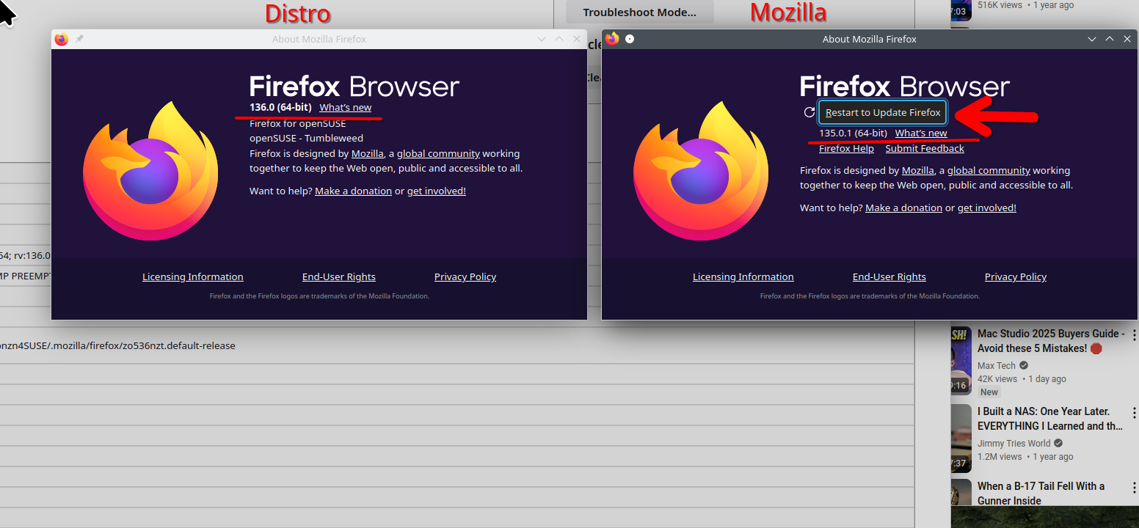Click the default-release profile path text
1139x528 pixels.
click(117, 345)
